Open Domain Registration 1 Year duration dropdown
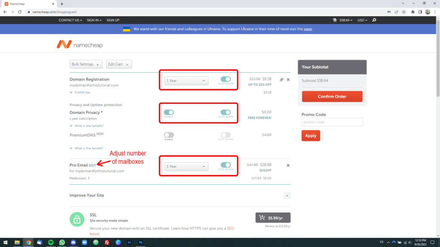The width and height of the screenshot is (440, 247). coord(186,81)
